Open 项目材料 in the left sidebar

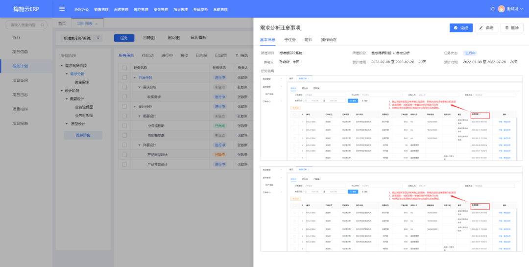pyautogui.click(x=20, y=109)
